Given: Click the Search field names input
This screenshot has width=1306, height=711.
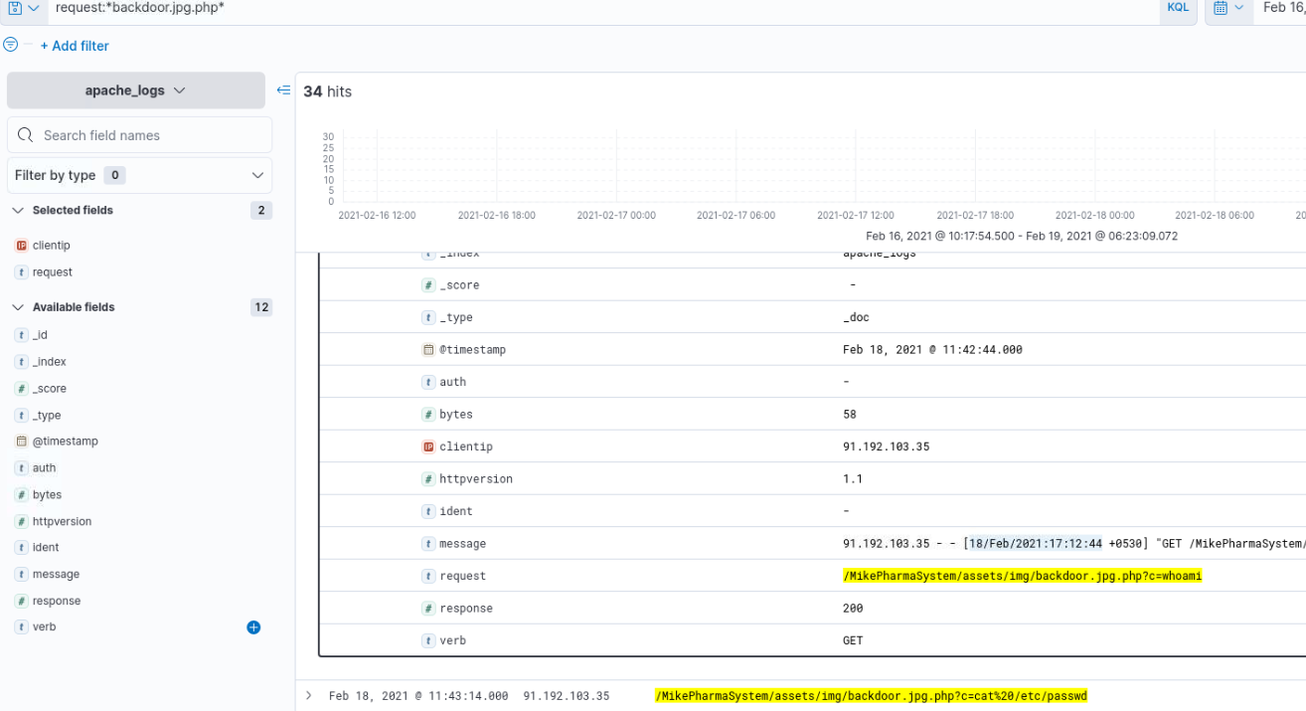Looking at the screenshot, I should tap(149, 135).
